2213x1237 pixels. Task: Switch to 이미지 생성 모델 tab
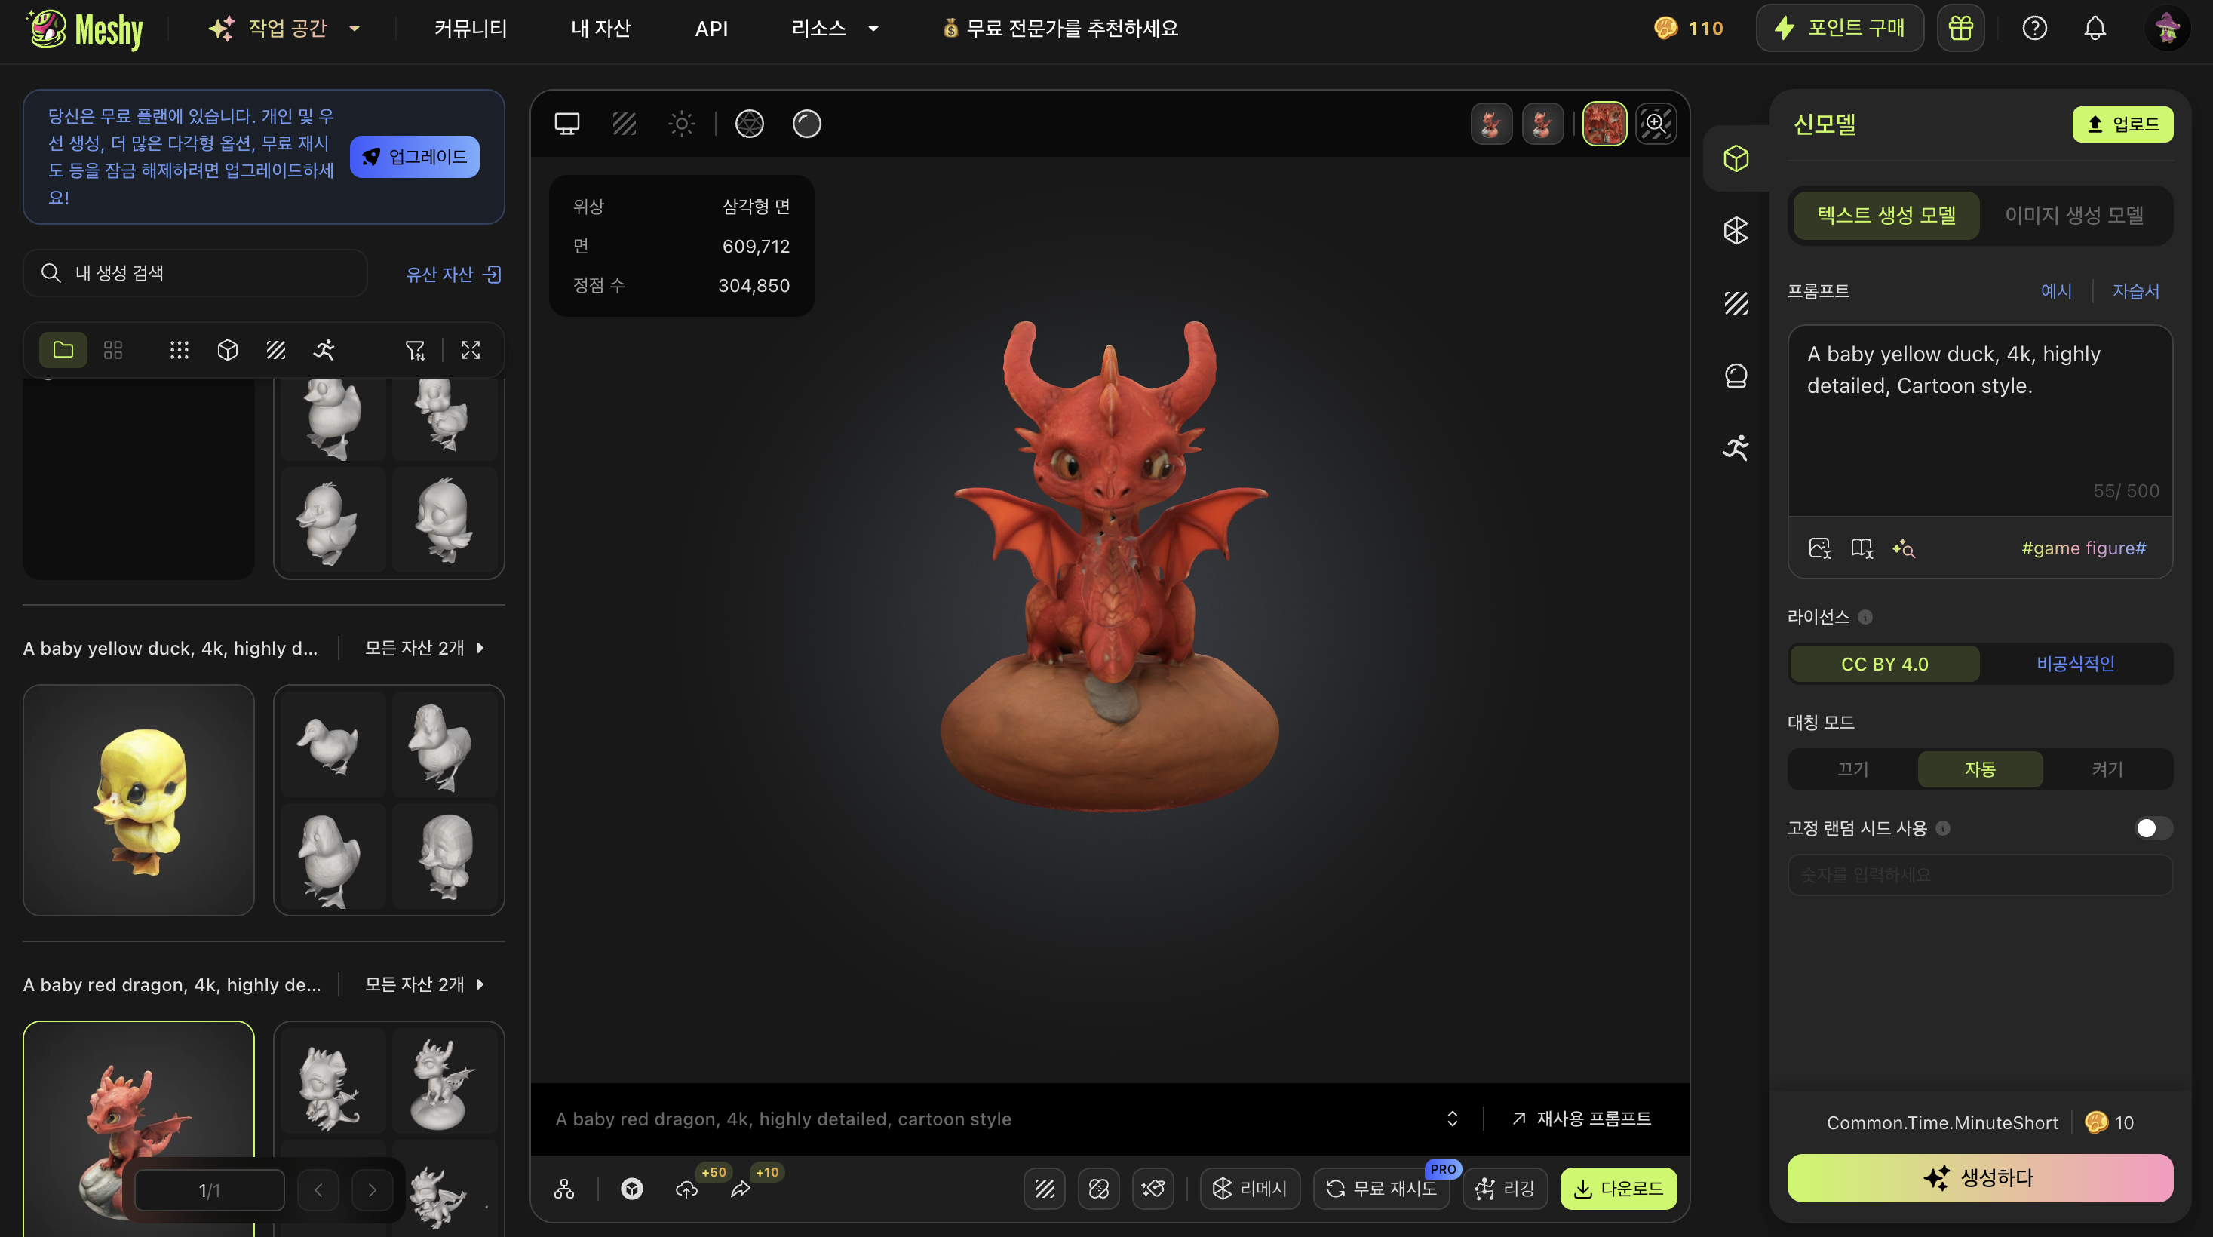click(2073, 215)
